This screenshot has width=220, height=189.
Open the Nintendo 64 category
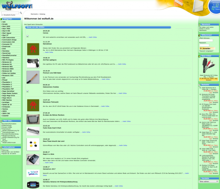7,62
